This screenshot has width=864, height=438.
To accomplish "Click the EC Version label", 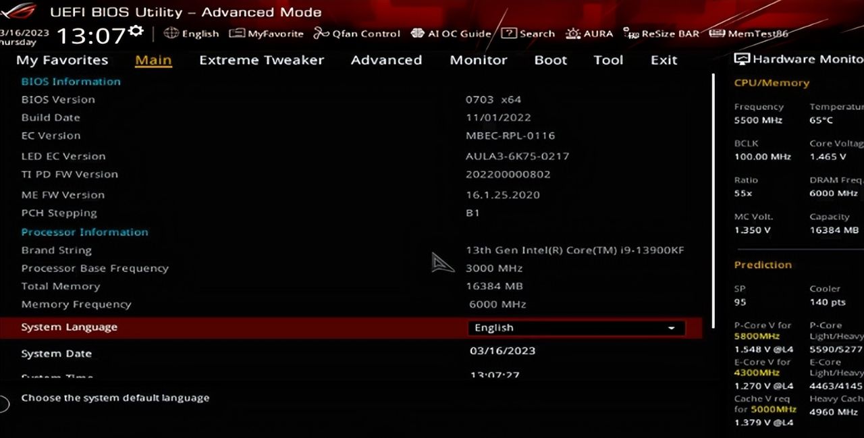I will tap(51, 136).
